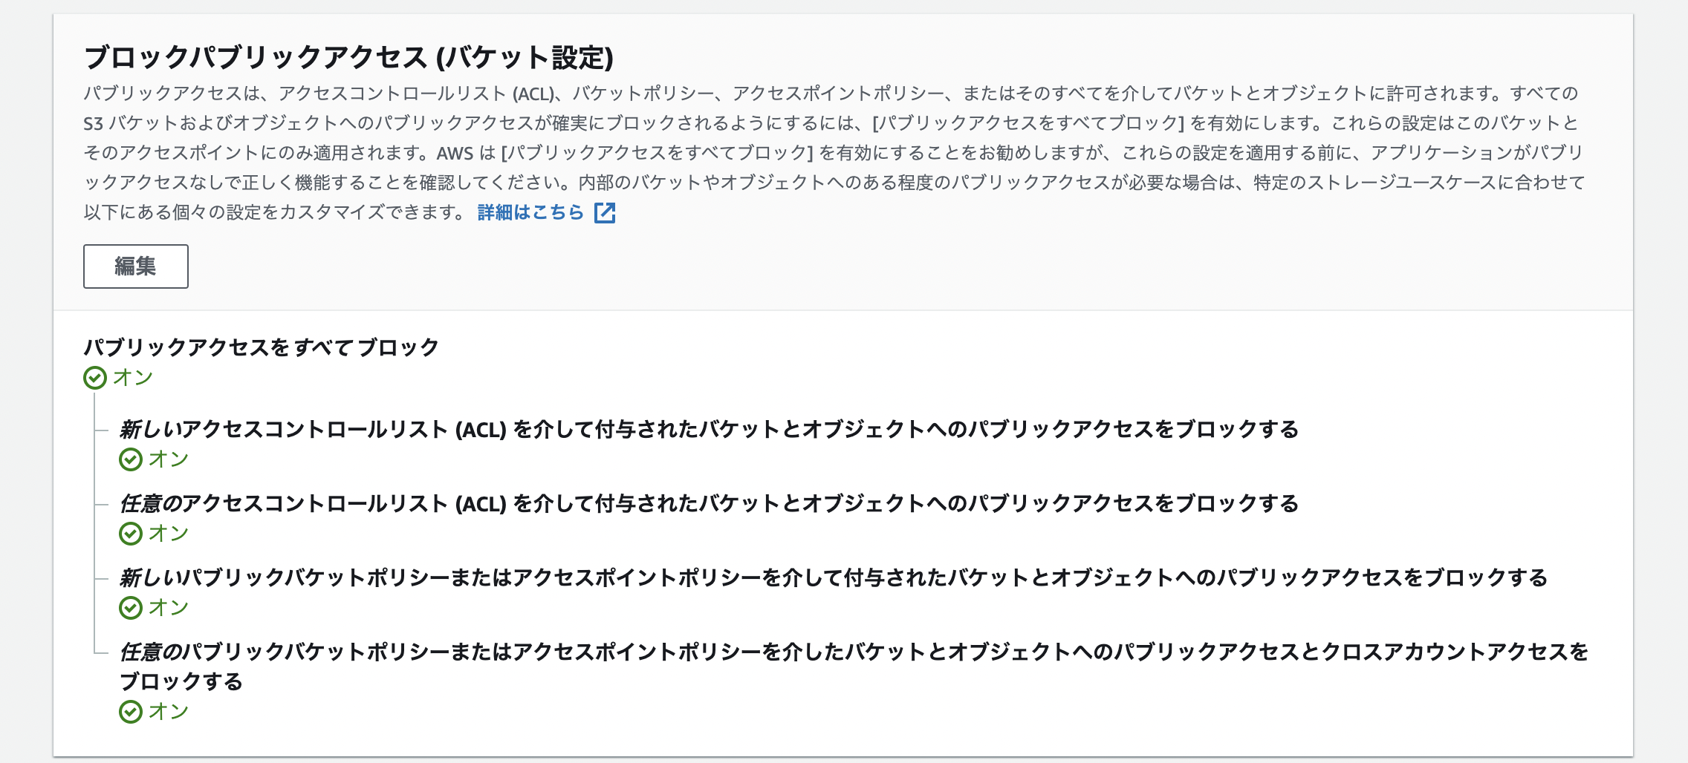Image resolution: width=1688 pixels, height=763 pixels.
Task: Click the 編集 button to edit settings
Action: pos(134,266)
